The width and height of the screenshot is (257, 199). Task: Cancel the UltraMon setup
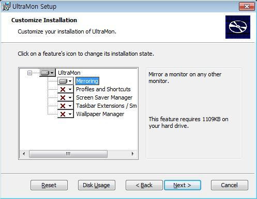230,185
